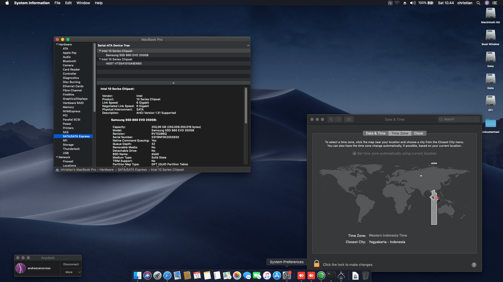
Task: Click the lock to make changes
Action: (x=317, y=264)
